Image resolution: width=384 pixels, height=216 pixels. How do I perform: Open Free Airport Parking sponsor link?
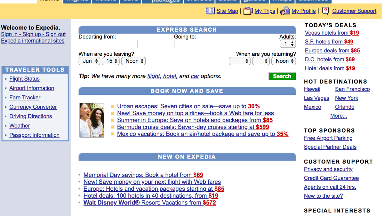(328, 138)
